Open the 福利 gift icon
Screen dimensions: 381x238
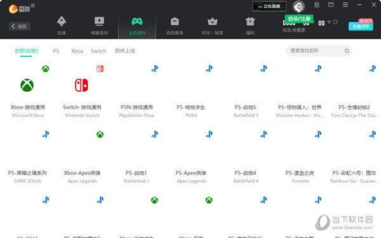pos(250,22)
